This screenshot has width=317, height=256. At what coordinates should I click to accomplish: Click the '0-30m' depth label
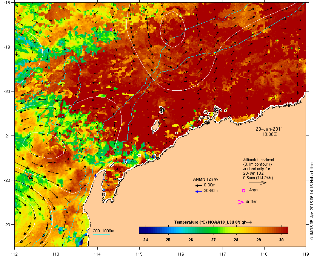click(x=209, y=185)
